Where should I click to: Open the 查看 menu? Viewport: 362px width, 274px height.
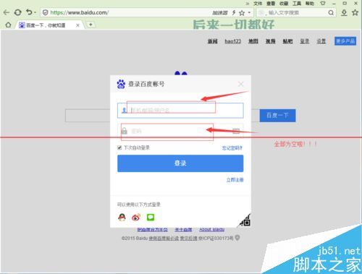(271, 4)
